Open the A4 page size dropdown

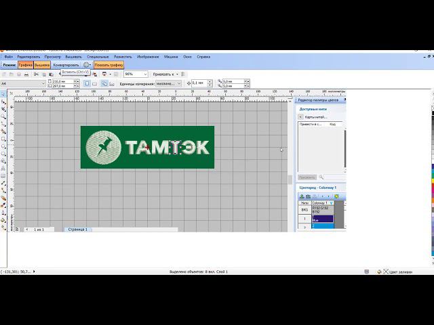[43, 83]
